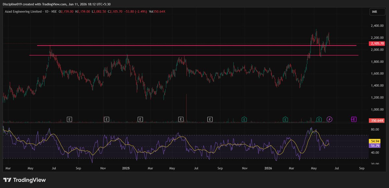Click the 40.00 RSI axis label
This screenshot has height=188, width=389.
[375, 152]
